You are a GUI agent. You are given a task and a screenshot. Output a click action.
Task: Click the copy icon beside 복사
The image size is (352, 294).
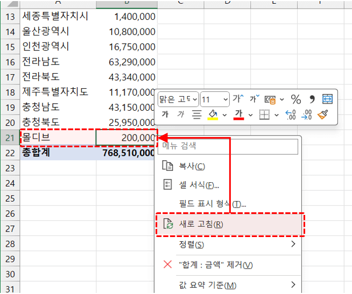(167, 166)
